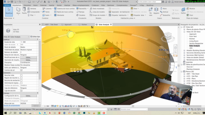Choose the Cubierta roof tool
The height and width of the screenshot is (115, 205).
pos(47,9)
